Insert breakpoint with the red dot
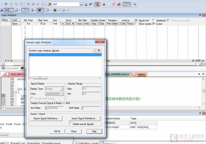206x144 pixels. (104, 4)
